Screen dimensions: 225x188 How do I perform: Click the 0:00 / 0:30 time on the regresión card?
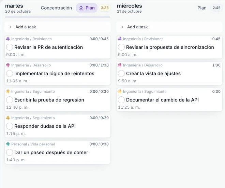click(99, 92)
